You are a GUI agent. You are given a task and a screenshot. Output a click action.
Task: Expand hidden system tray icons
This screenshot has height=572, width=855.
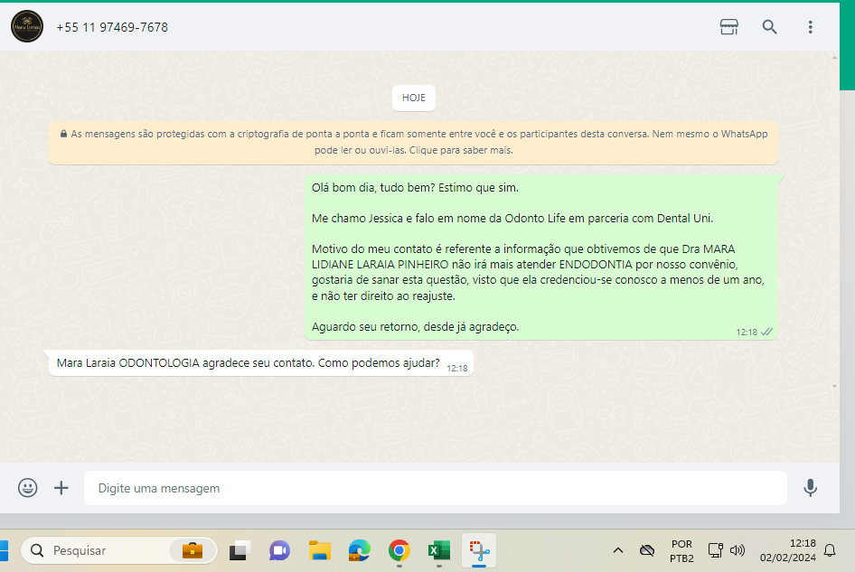coord(618,550)
